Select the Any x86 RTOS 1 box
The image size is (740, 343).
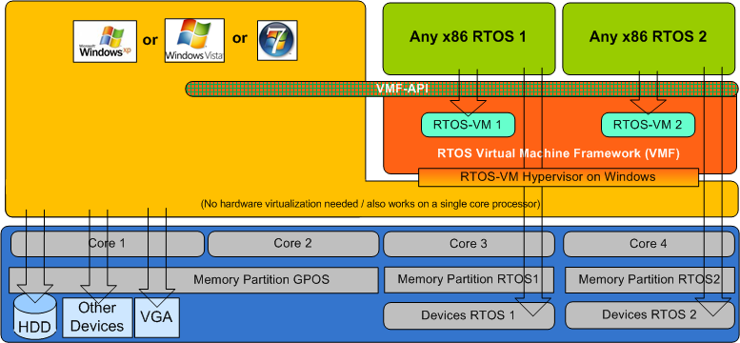(469, 38)
